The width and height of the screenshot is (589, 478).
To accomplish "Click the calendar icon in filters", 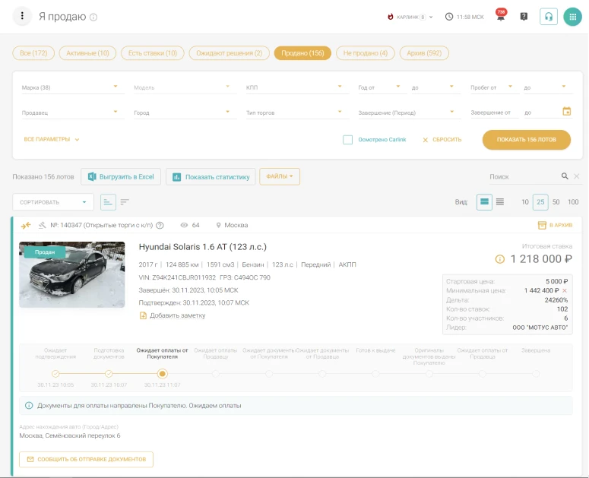I will click(x=566, y=112).
